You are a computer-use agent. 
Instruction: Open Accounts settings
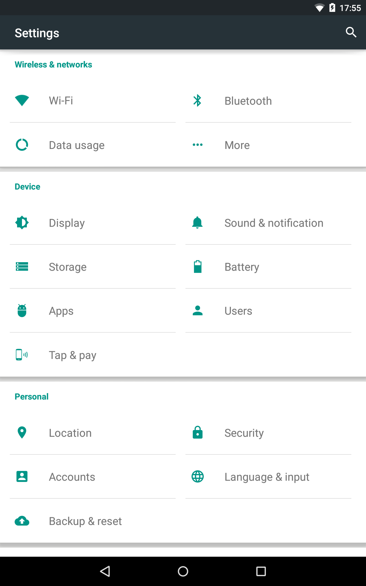tap(72, 477)
